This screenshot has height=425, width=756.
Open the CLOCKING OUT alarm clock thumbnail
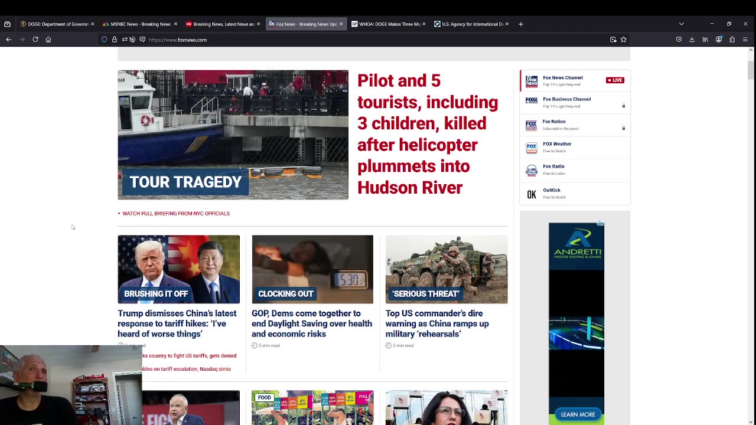pyautogui.click(x=312, y=269)
